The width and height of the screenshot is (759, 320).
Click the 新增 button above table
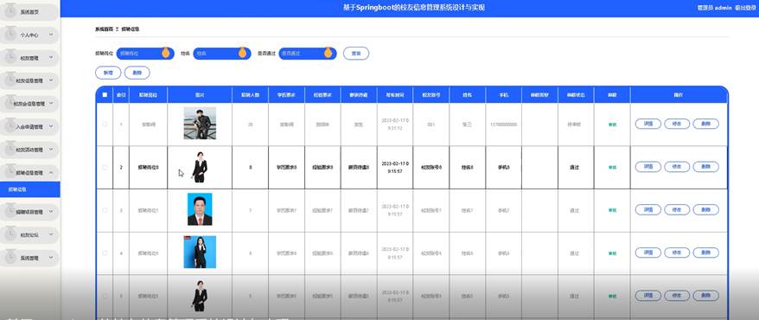coord(108,73)
